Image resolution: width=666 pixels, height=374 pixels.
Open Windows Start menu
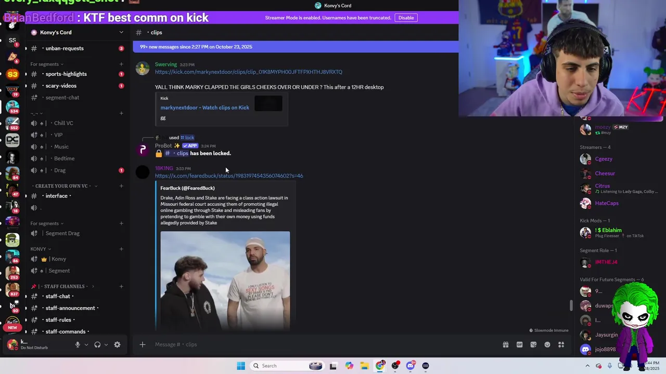point(241,366)
